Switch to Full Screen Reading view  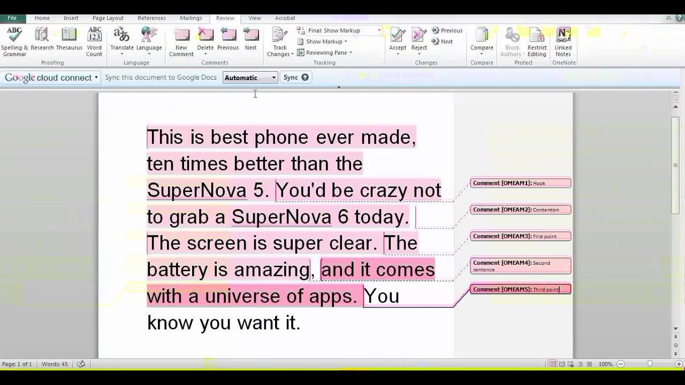562,364
